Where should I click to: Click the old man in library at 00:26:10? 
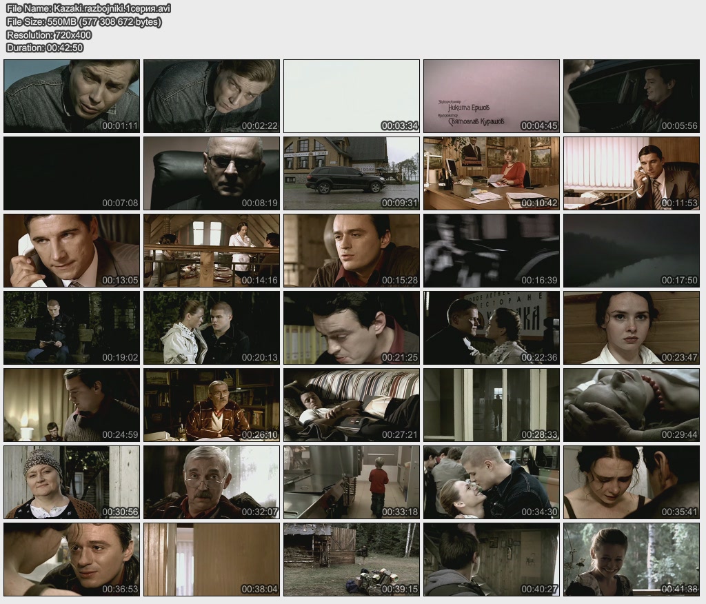(x=212, y=405)
